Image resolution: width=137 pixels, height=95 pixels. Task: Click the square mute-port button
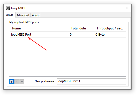(22, 82)
